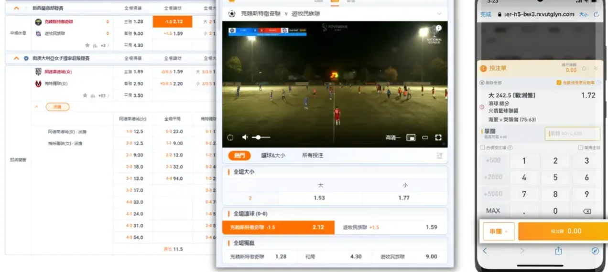This screenshot has height=272, width=608.
Task: Click backspace key on bet keypad
Action: click(x=586, y=211)
